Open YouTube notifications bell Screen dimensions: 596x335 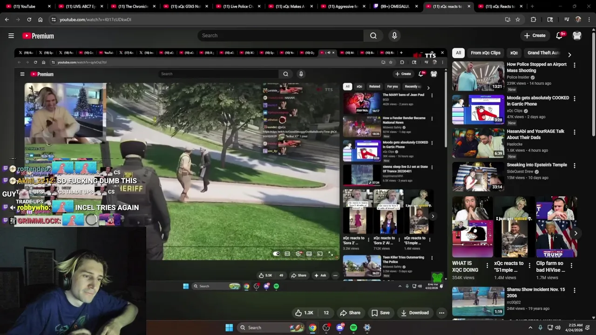[560, 35]
